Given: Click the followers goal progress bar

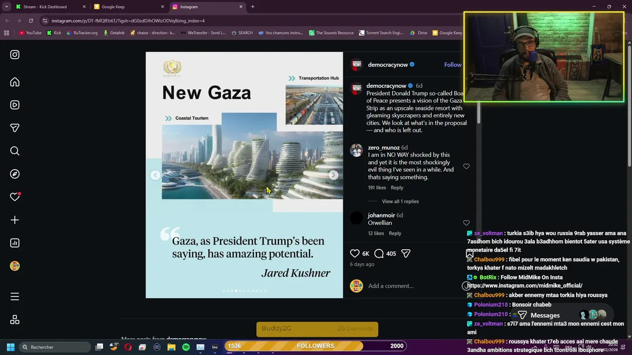Looking at the screenshot, I should (316, 346).
